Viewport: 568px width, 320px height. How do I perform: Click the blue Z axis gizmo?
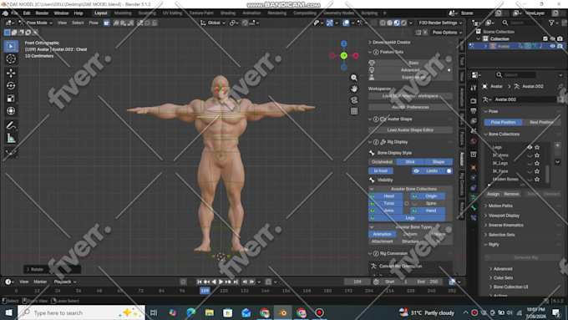click(x=344, y=43)
